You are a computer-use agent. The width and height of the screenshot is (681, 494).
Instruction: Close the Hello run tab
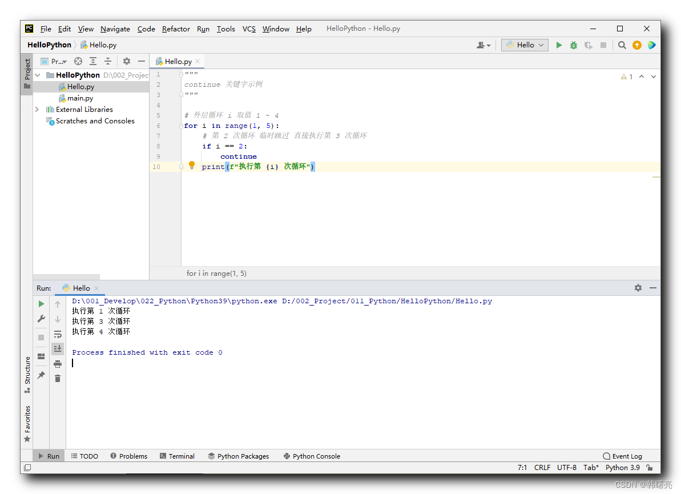tap(96, 288)
